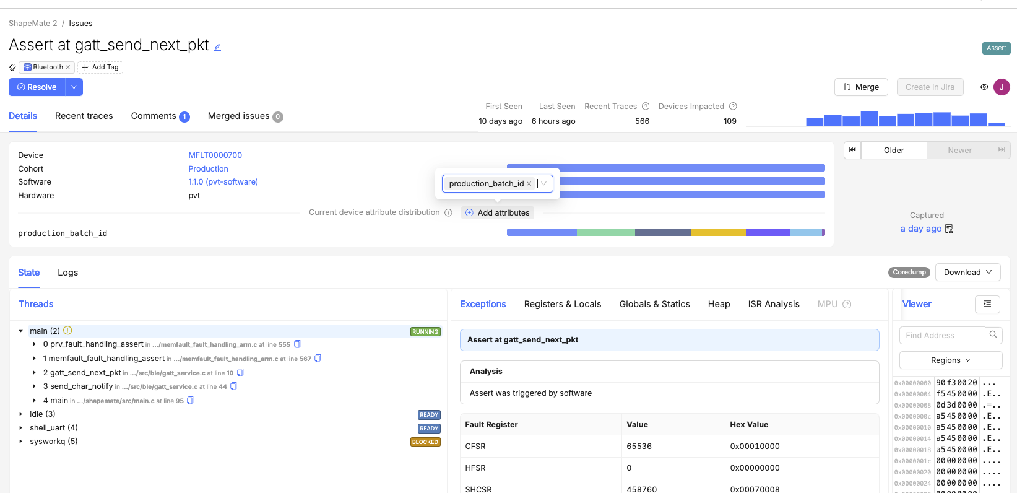
Task: Jump to oldest trace with skip-back icon
Action: click(x=852, y=150)
